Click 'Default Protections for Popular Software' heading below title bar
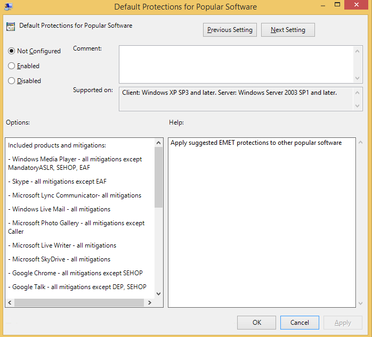The width and height of the screenshot is (372, 337). pyautogui.click(x=76, y=26)
